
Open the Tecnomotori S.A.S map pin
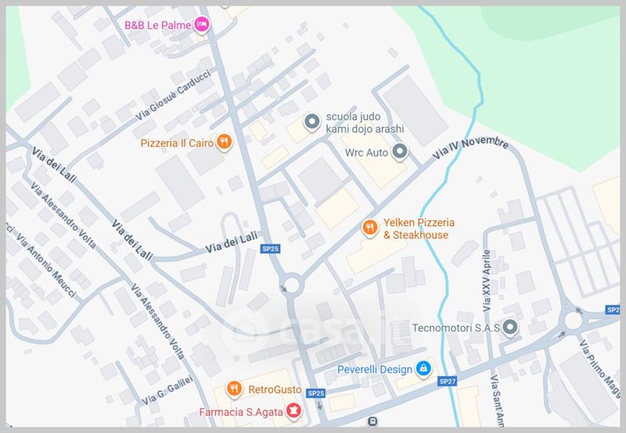click(x=510, y=327)
